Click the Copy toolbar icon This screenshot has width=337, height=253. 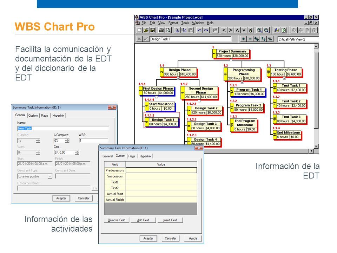click(184, 30)
